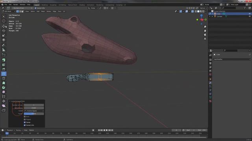Enable vertex select mode

(17, 11)
